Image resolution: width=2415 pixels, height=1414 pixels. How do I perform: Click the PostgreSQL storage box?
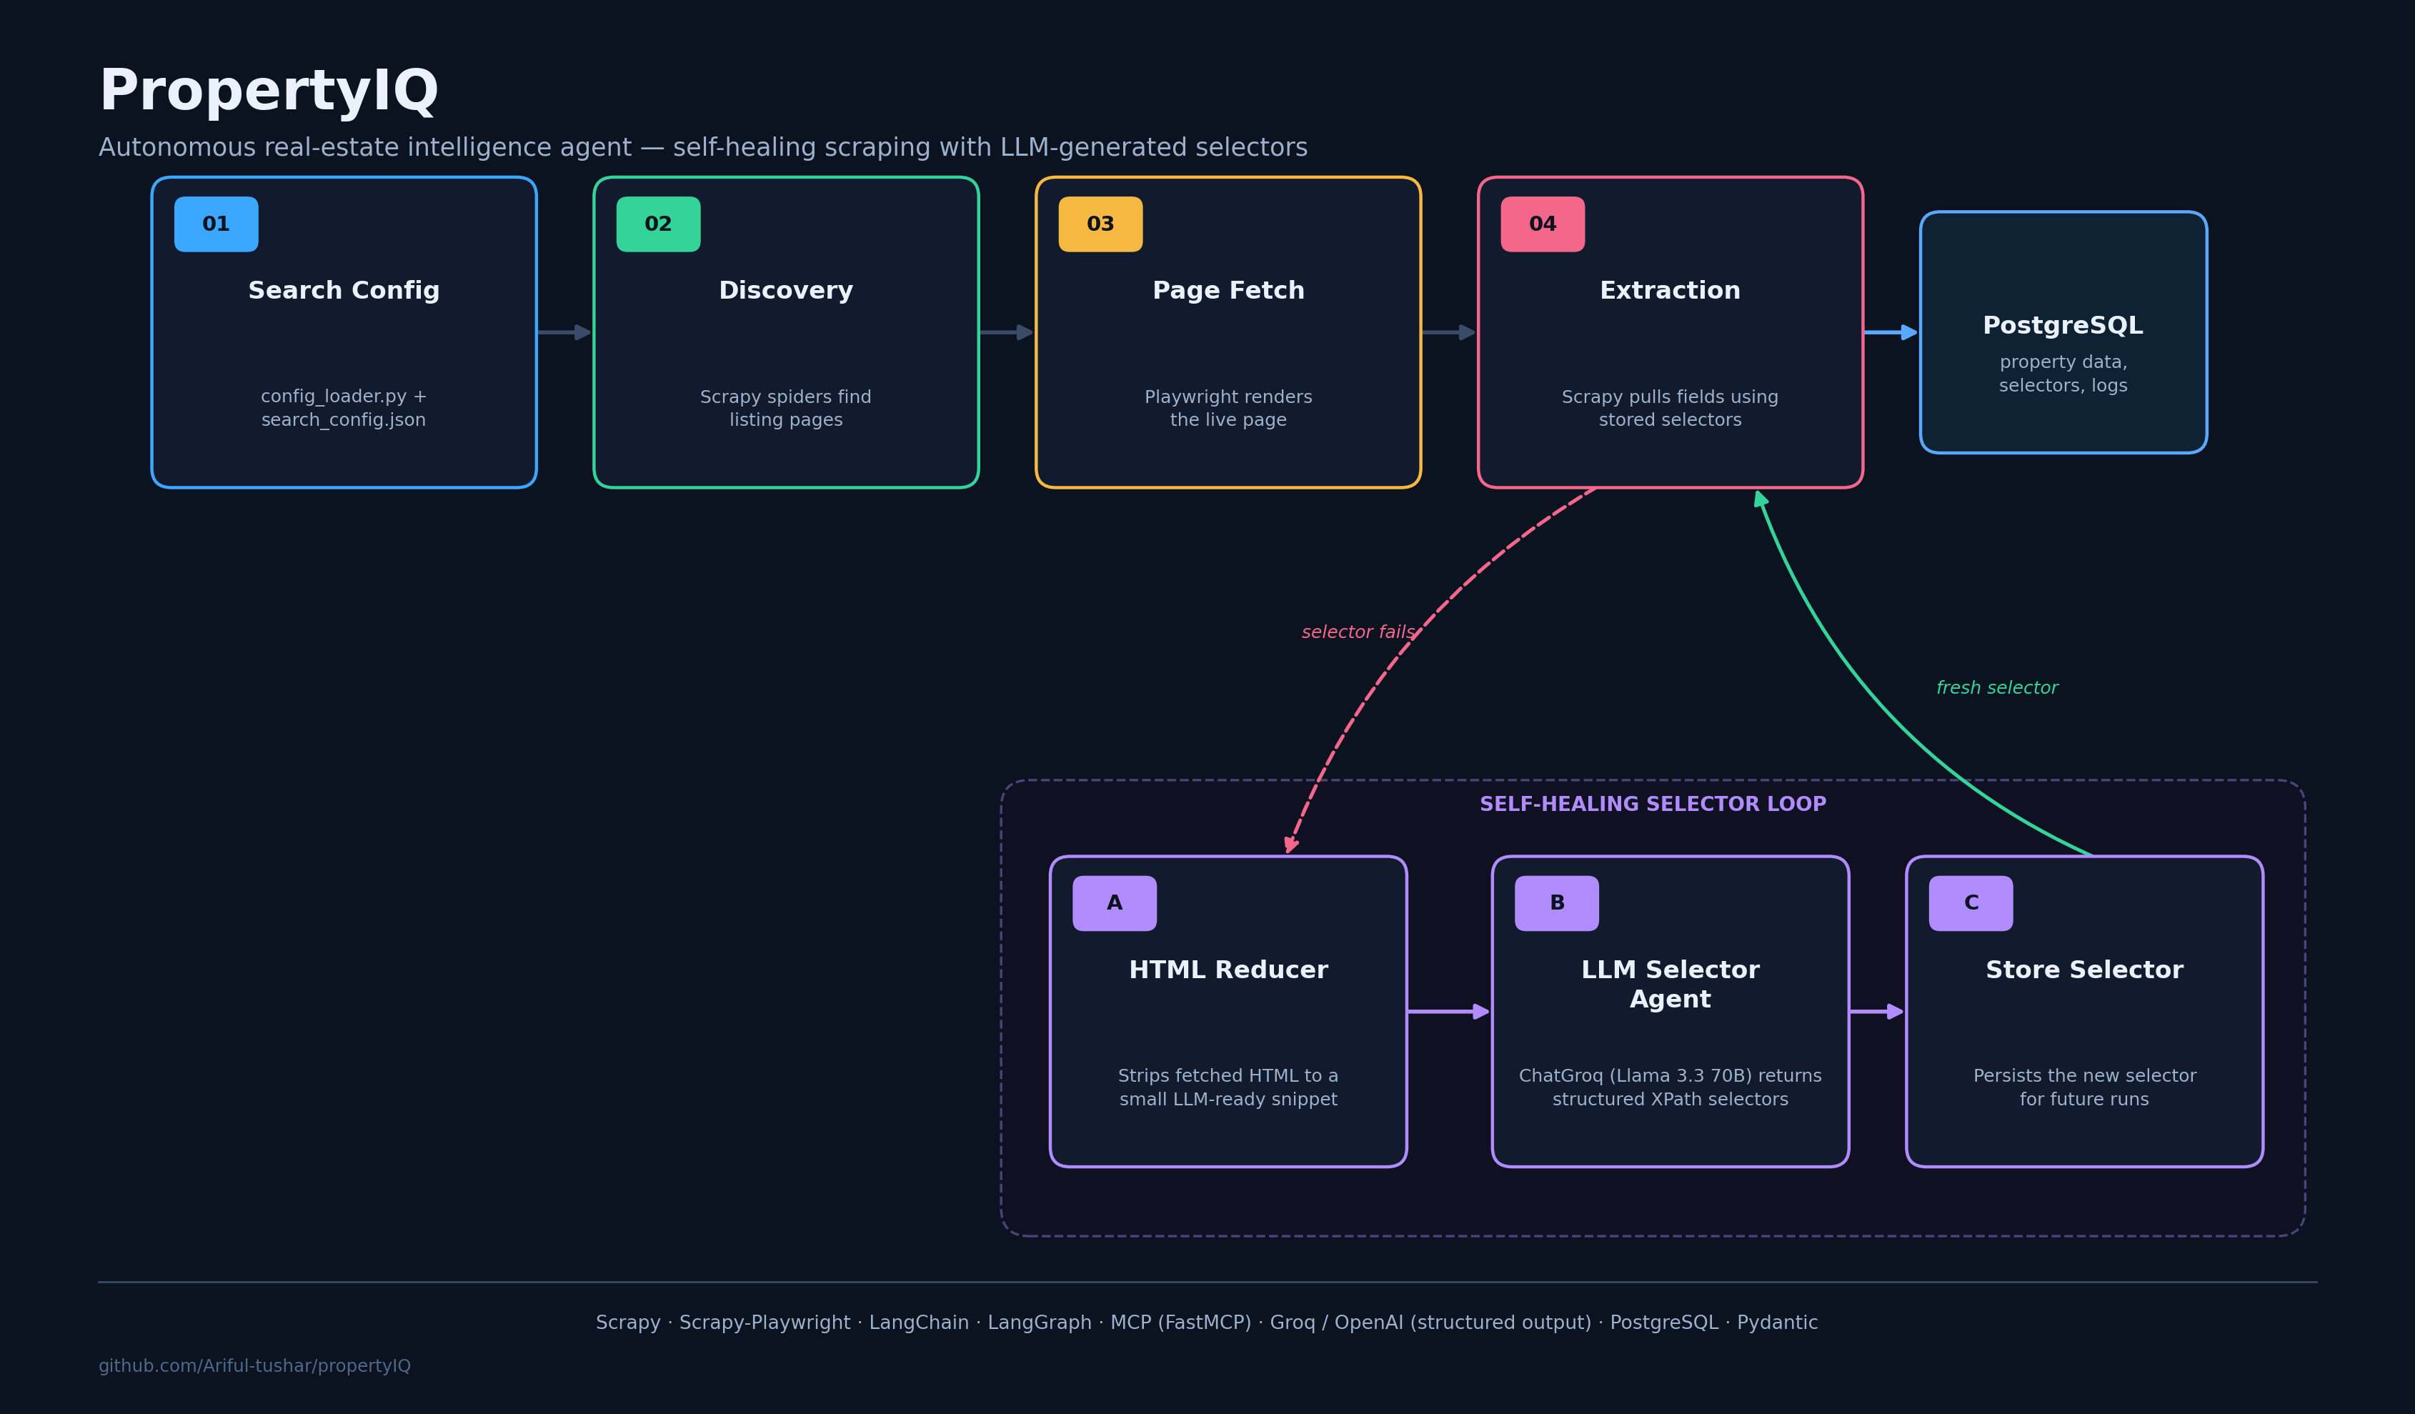click(x=2063, y=333)
